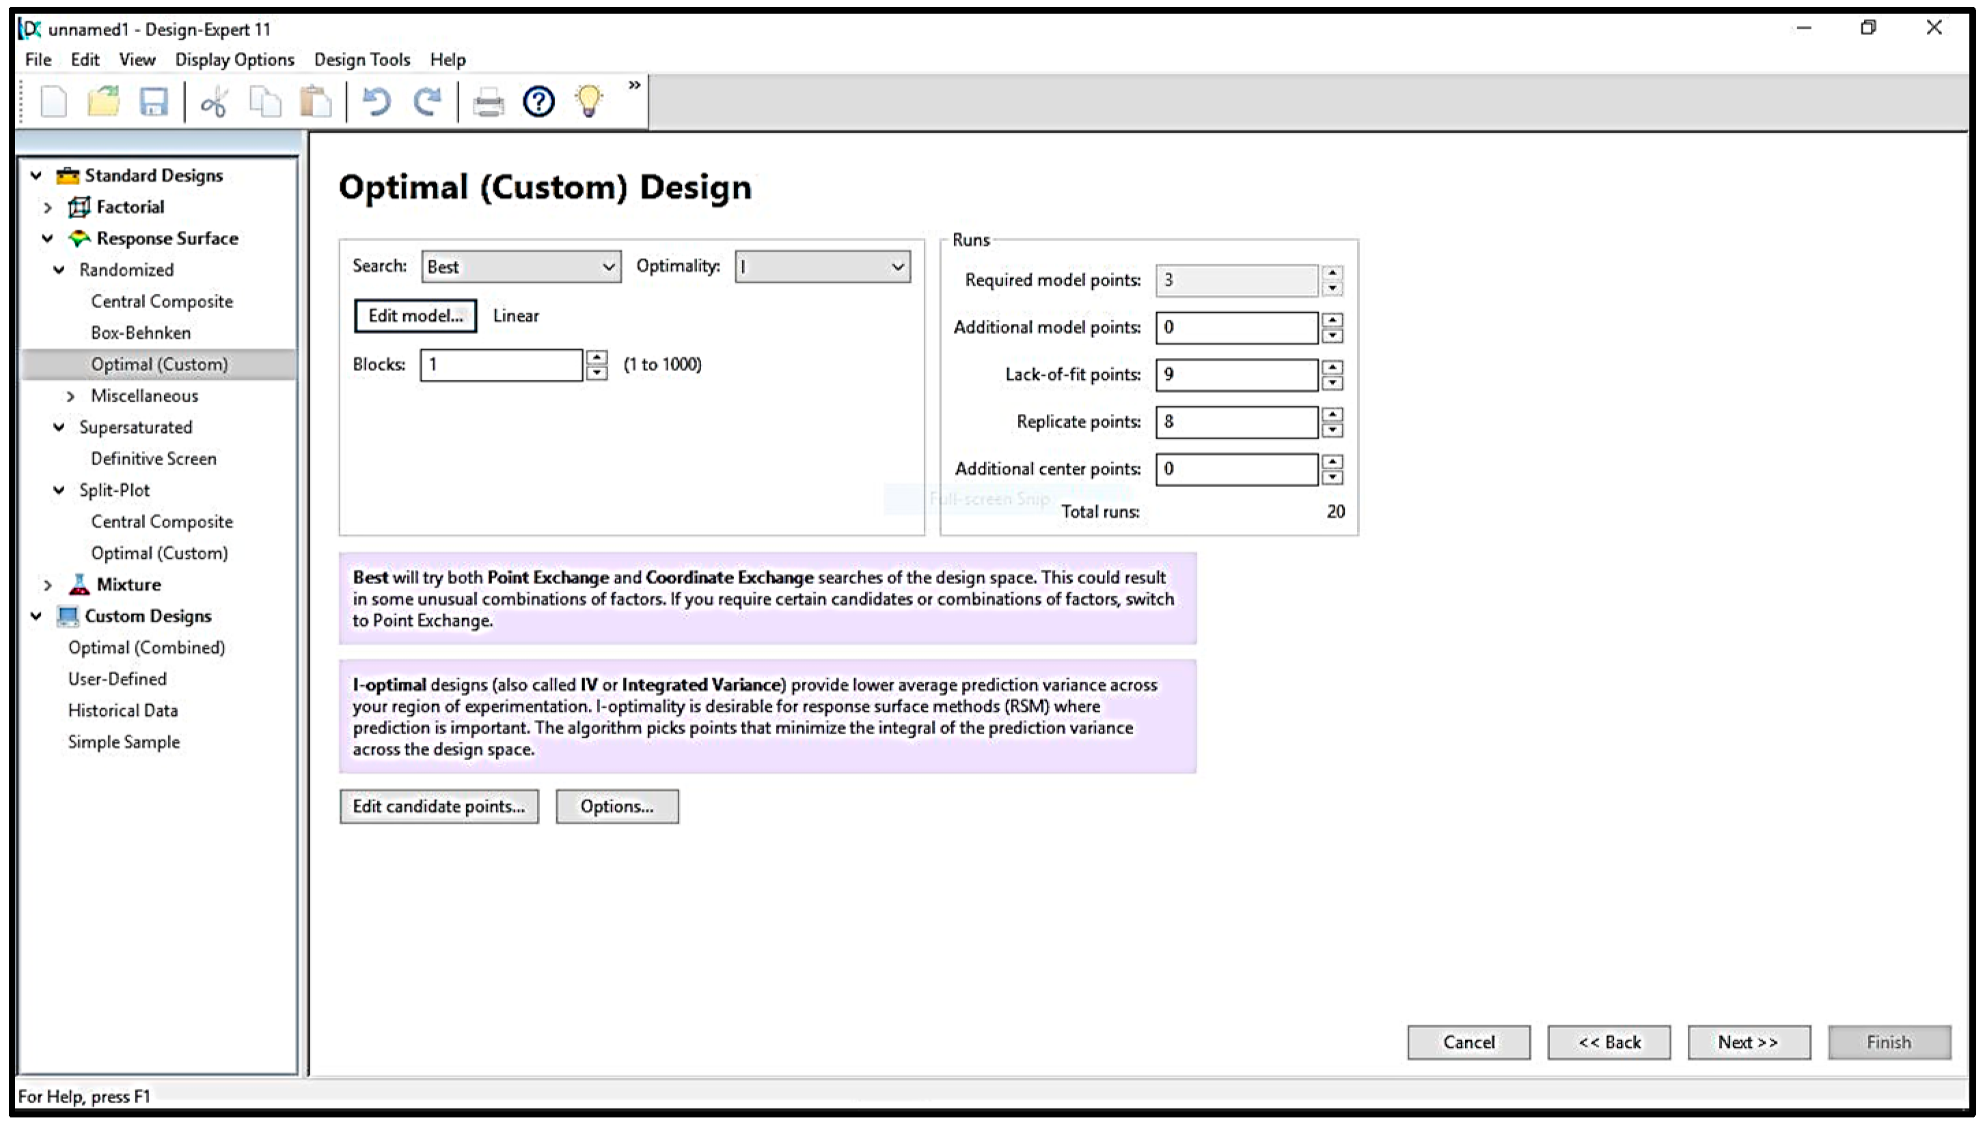Click the Cut scissors icon
This screenshot has height=1127, width=1983.
click(x=213, y=102)
